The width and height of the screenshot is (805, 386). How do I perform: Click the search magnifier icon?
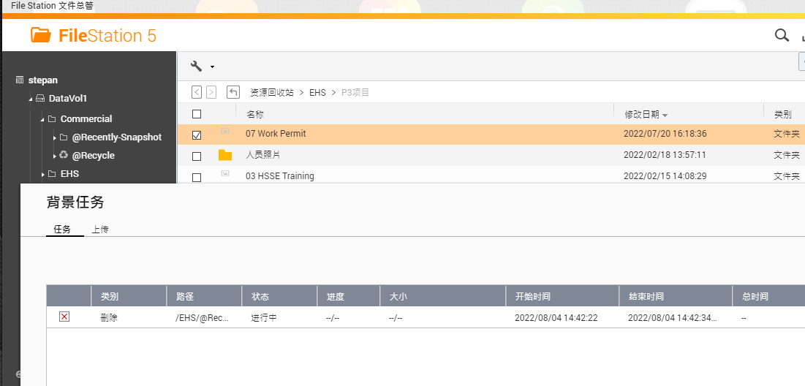782,35
